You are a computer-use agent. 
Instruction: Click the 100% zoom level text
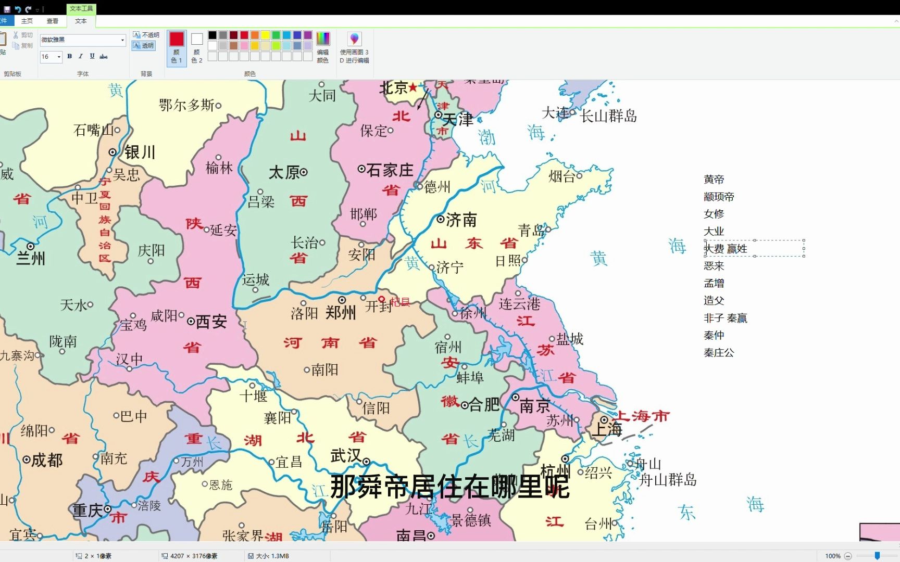click(833, 556)
